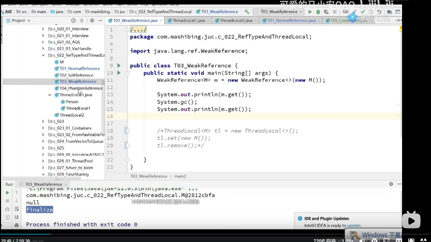Open Project panel settings gear

click(92, 20)
